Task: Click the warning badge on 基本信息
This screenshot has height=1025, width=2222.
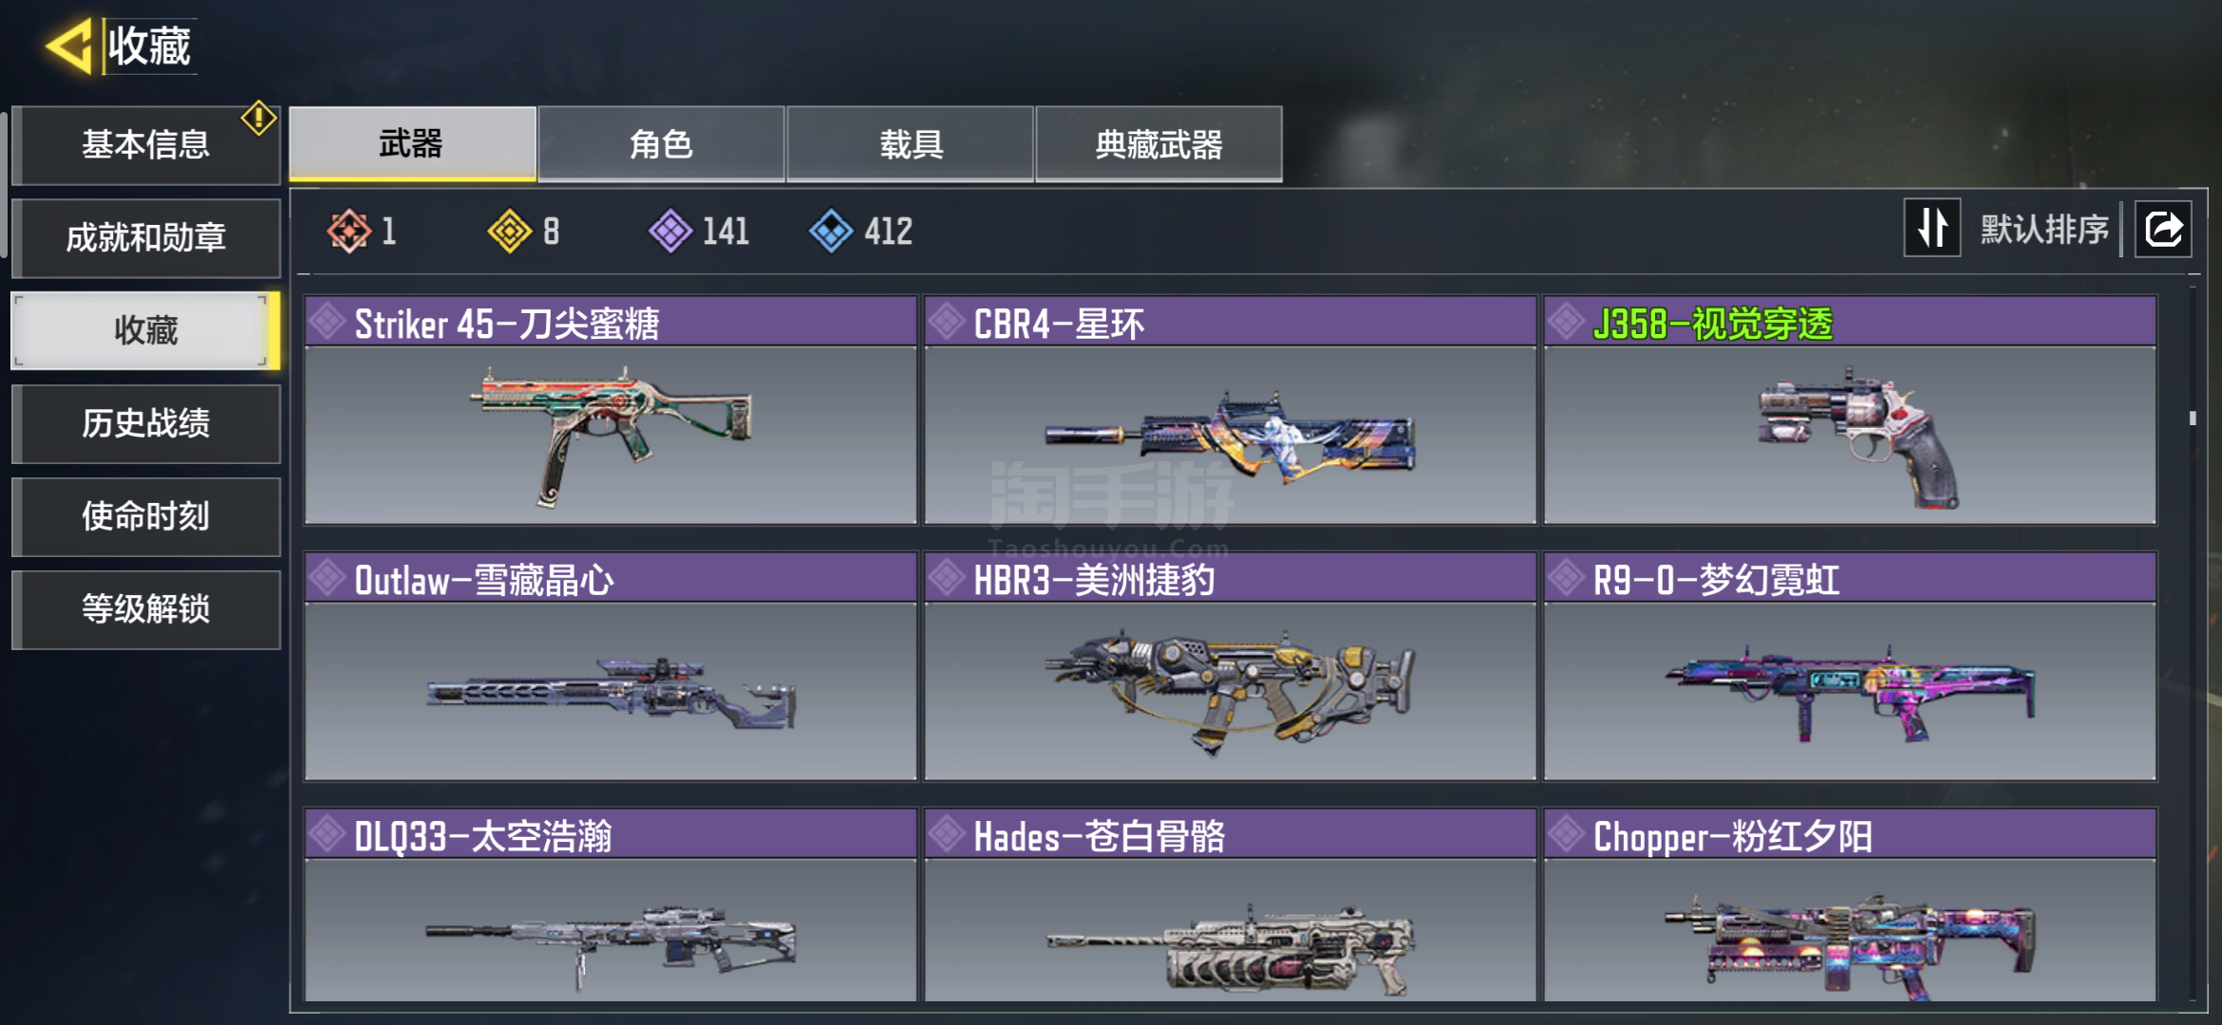Action: 258,119
